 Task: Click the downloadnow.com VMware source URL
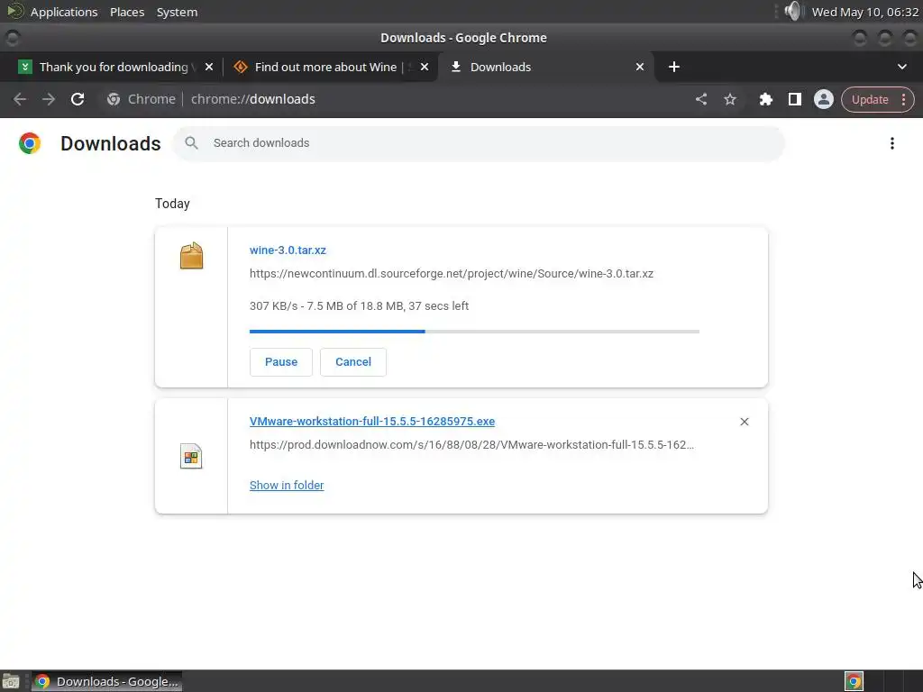point(472,445)
